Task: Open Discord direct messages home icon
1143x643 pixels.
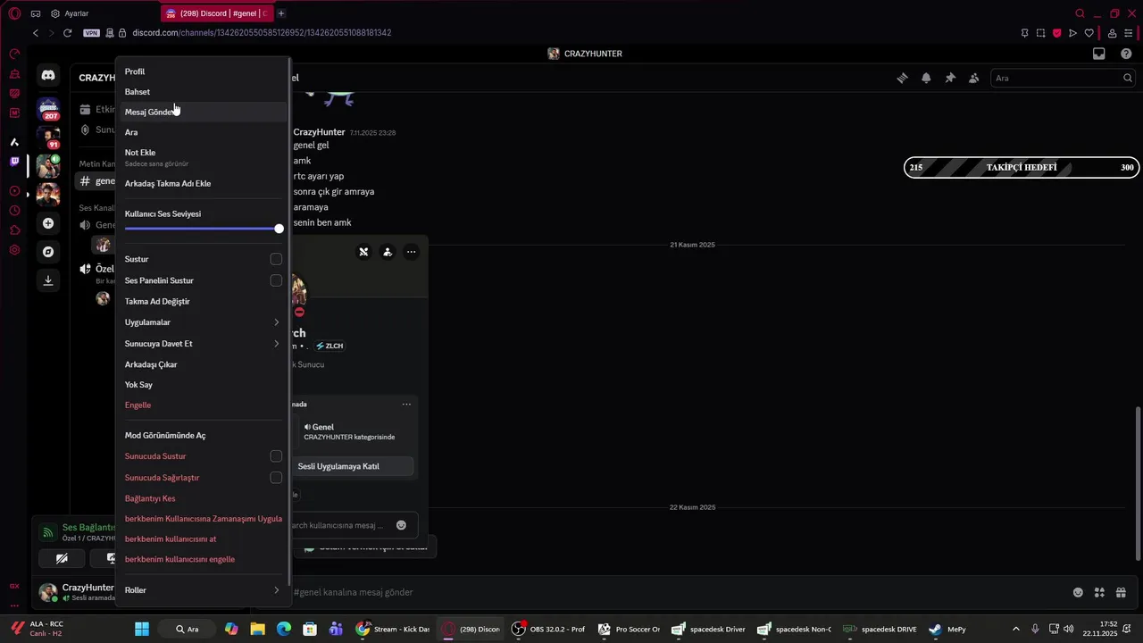Action: [48, 76]
